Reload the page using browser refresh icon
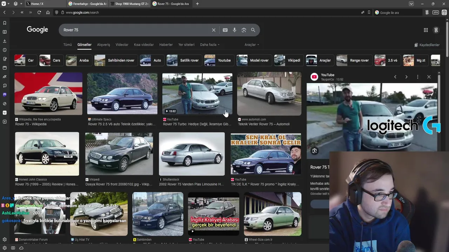This screenshot has height=252, width=449. [x=39, y=12]
